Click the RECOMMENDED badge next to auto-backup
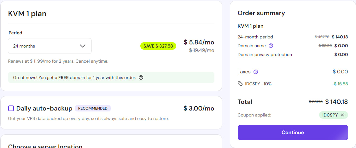Screen dimensions: 356x148 [93, 108]
